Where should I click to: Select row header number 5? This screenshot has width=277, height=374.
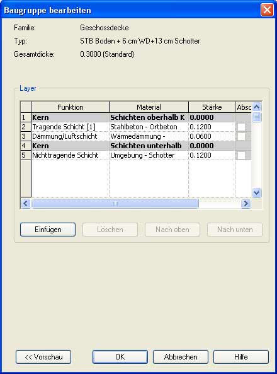click(x=26, y=155)
